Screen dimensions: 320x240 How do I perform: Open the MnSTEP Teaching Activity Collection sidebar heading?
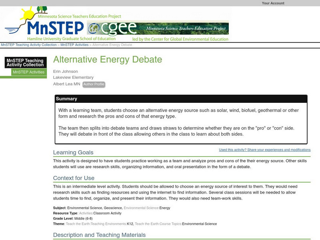point(26,62)
